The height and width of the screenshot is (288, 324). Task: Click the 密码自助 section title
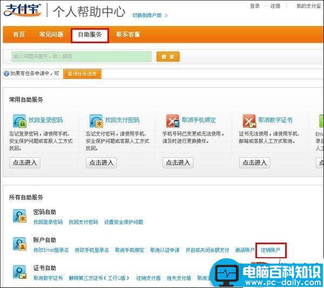[45, 212]
